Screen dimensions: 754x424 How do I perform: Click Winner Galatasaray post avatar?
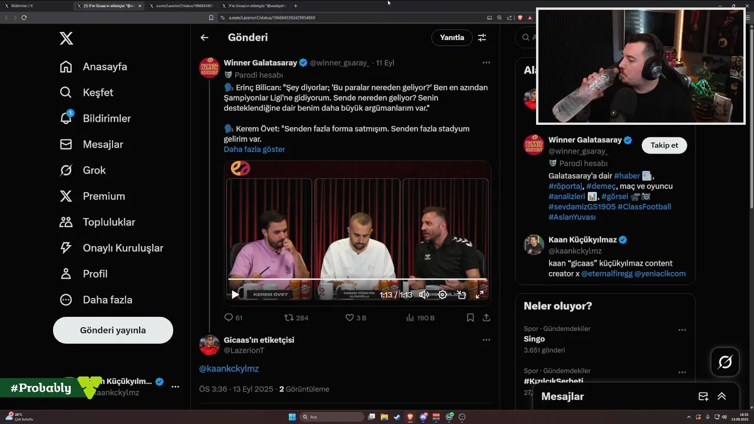pyautogui.click(x=209, y=68)
